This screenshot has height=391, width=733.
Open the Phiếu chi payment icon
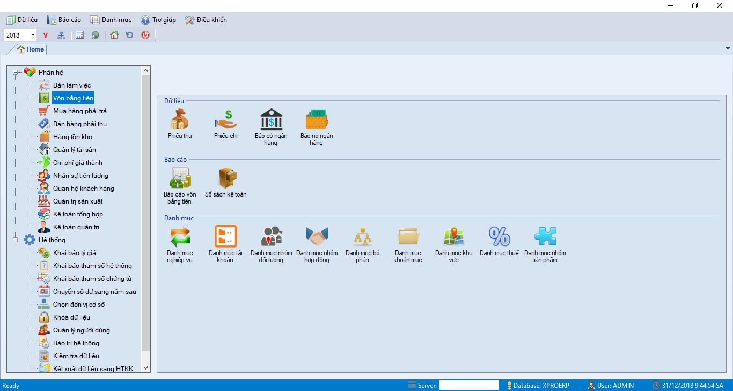click(x=225, y=124)
